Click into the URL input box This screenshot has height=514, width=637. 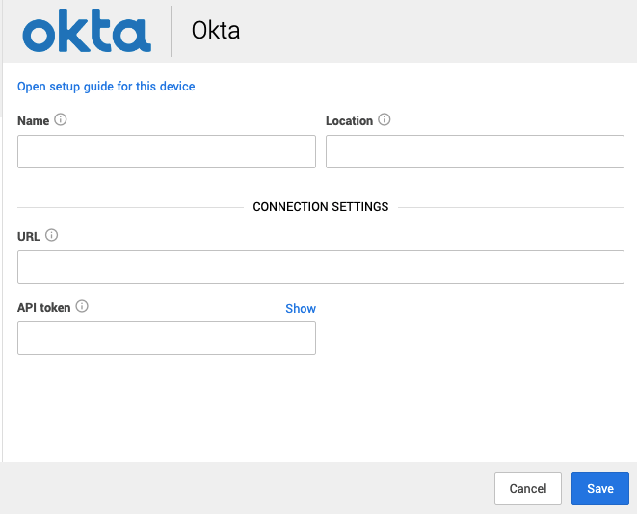(321, 267)
